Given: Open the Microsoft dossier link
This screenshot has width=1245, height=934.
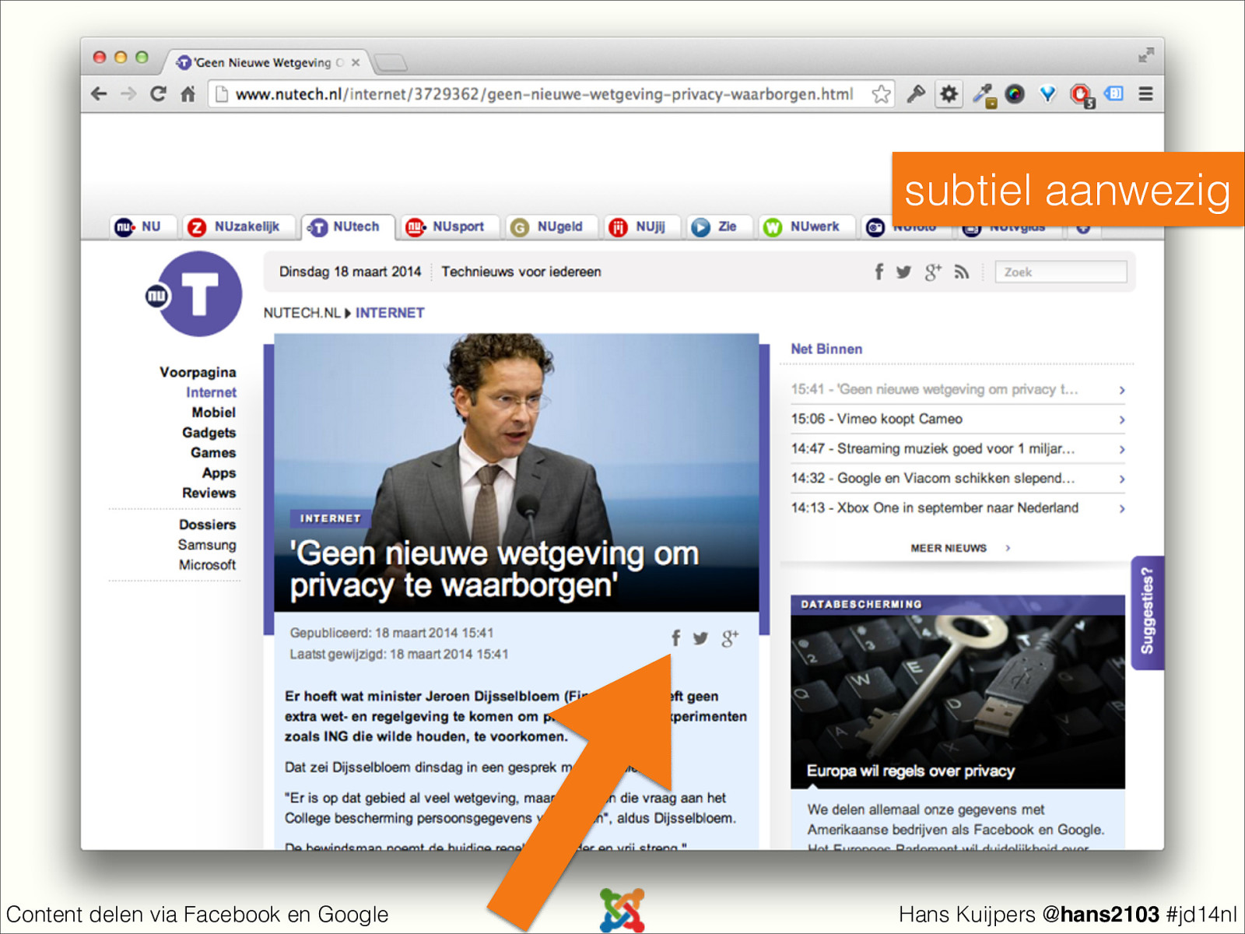Looking at the screenshot, I should point(207,565).
